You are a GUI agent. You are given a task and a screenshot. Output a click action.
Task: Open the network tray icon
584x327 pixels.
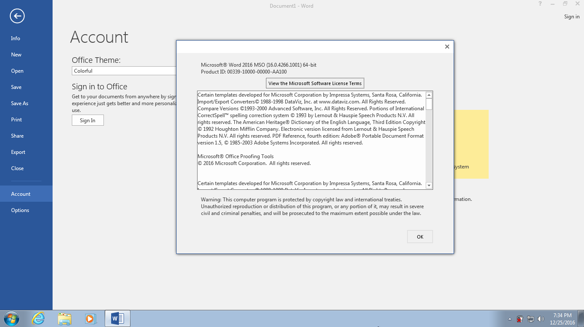coord(531,319)
